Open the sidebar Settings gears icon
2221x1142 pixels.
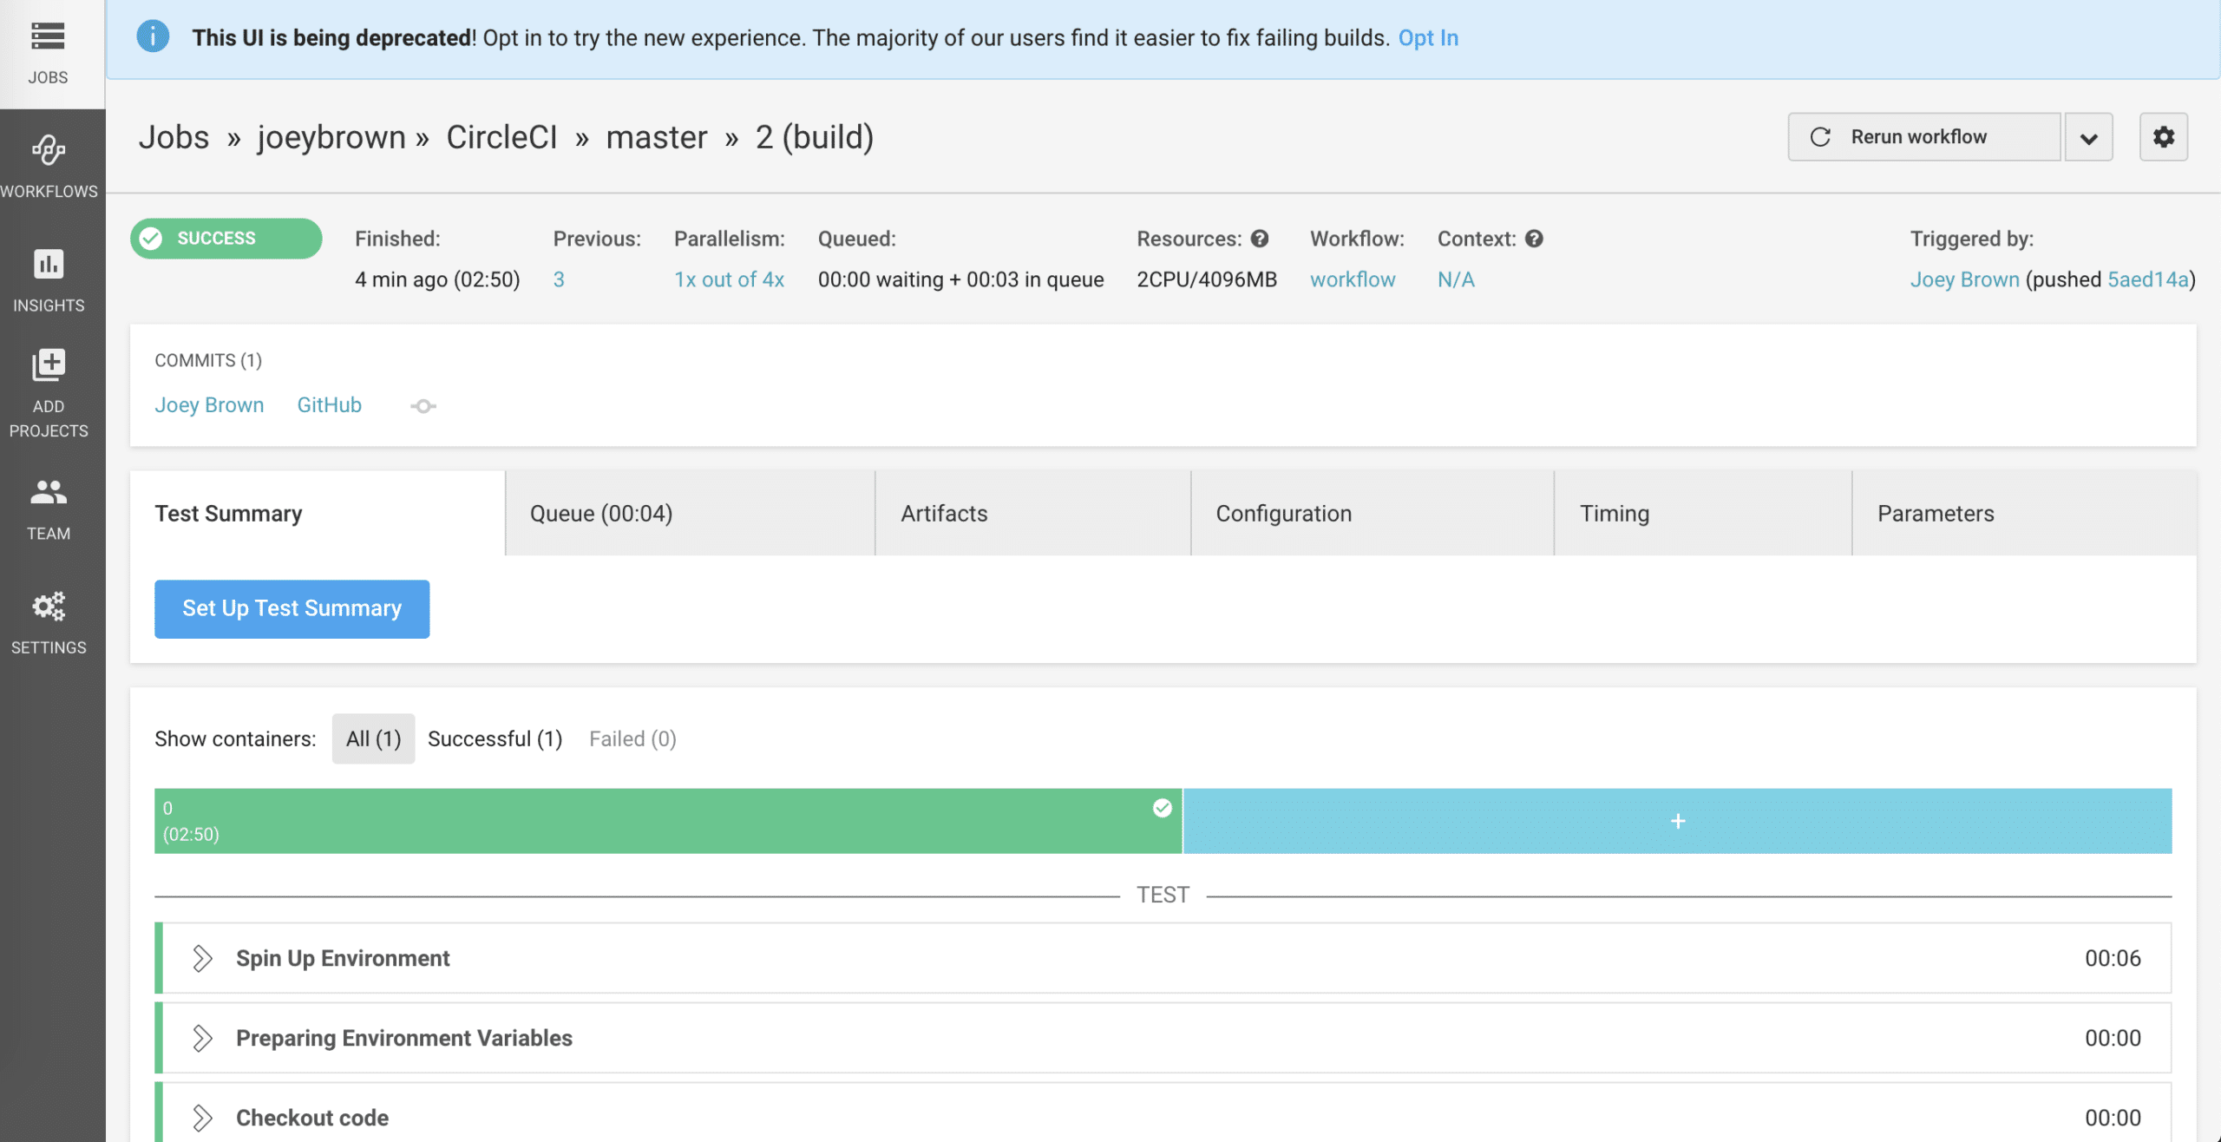(x=49, y=607)
